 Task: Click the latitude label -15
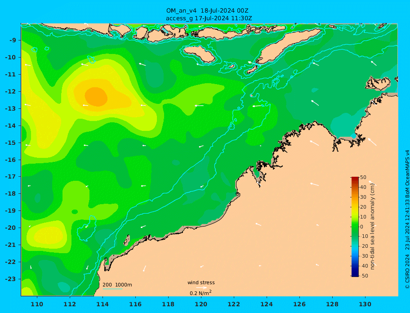pos(10,143)
